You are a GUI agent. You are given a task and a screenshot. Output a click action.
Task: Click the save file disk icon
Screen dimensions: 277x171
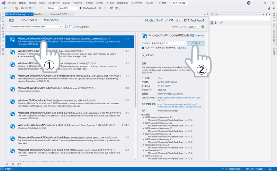coord(26,8)
